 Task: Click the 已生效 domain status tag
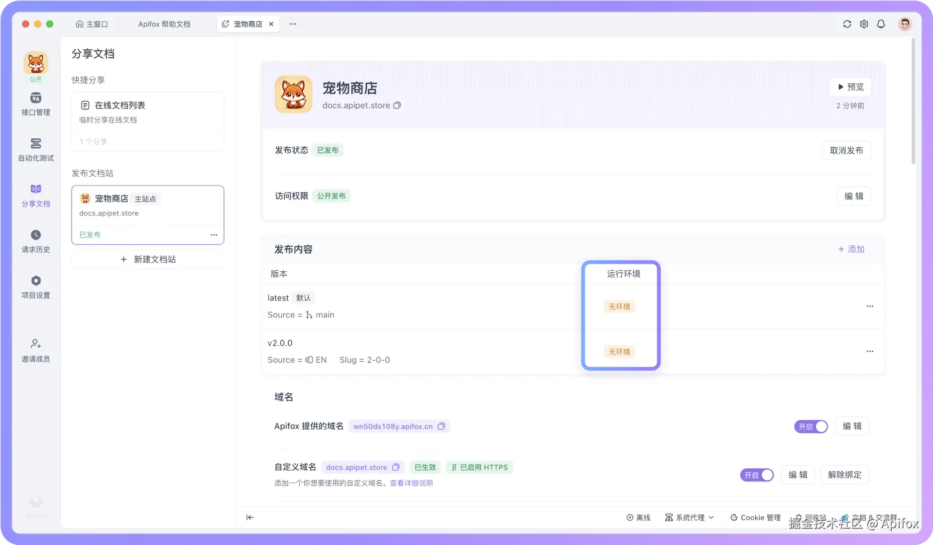[425, 467]
